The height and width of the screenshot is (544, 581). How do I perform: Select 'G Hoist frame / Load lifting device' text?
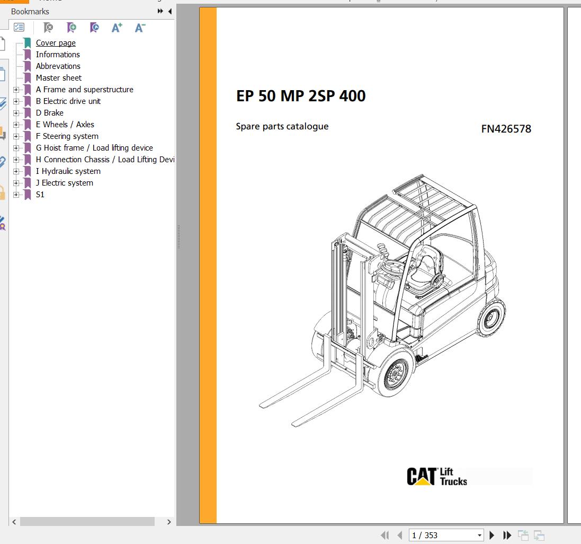point(94,148)
